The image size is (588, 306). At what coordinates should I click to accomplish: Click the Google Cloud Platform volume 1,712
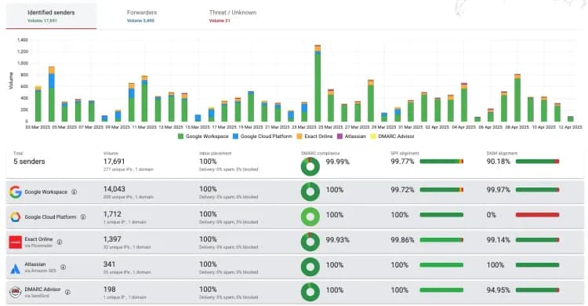point(112,214)
